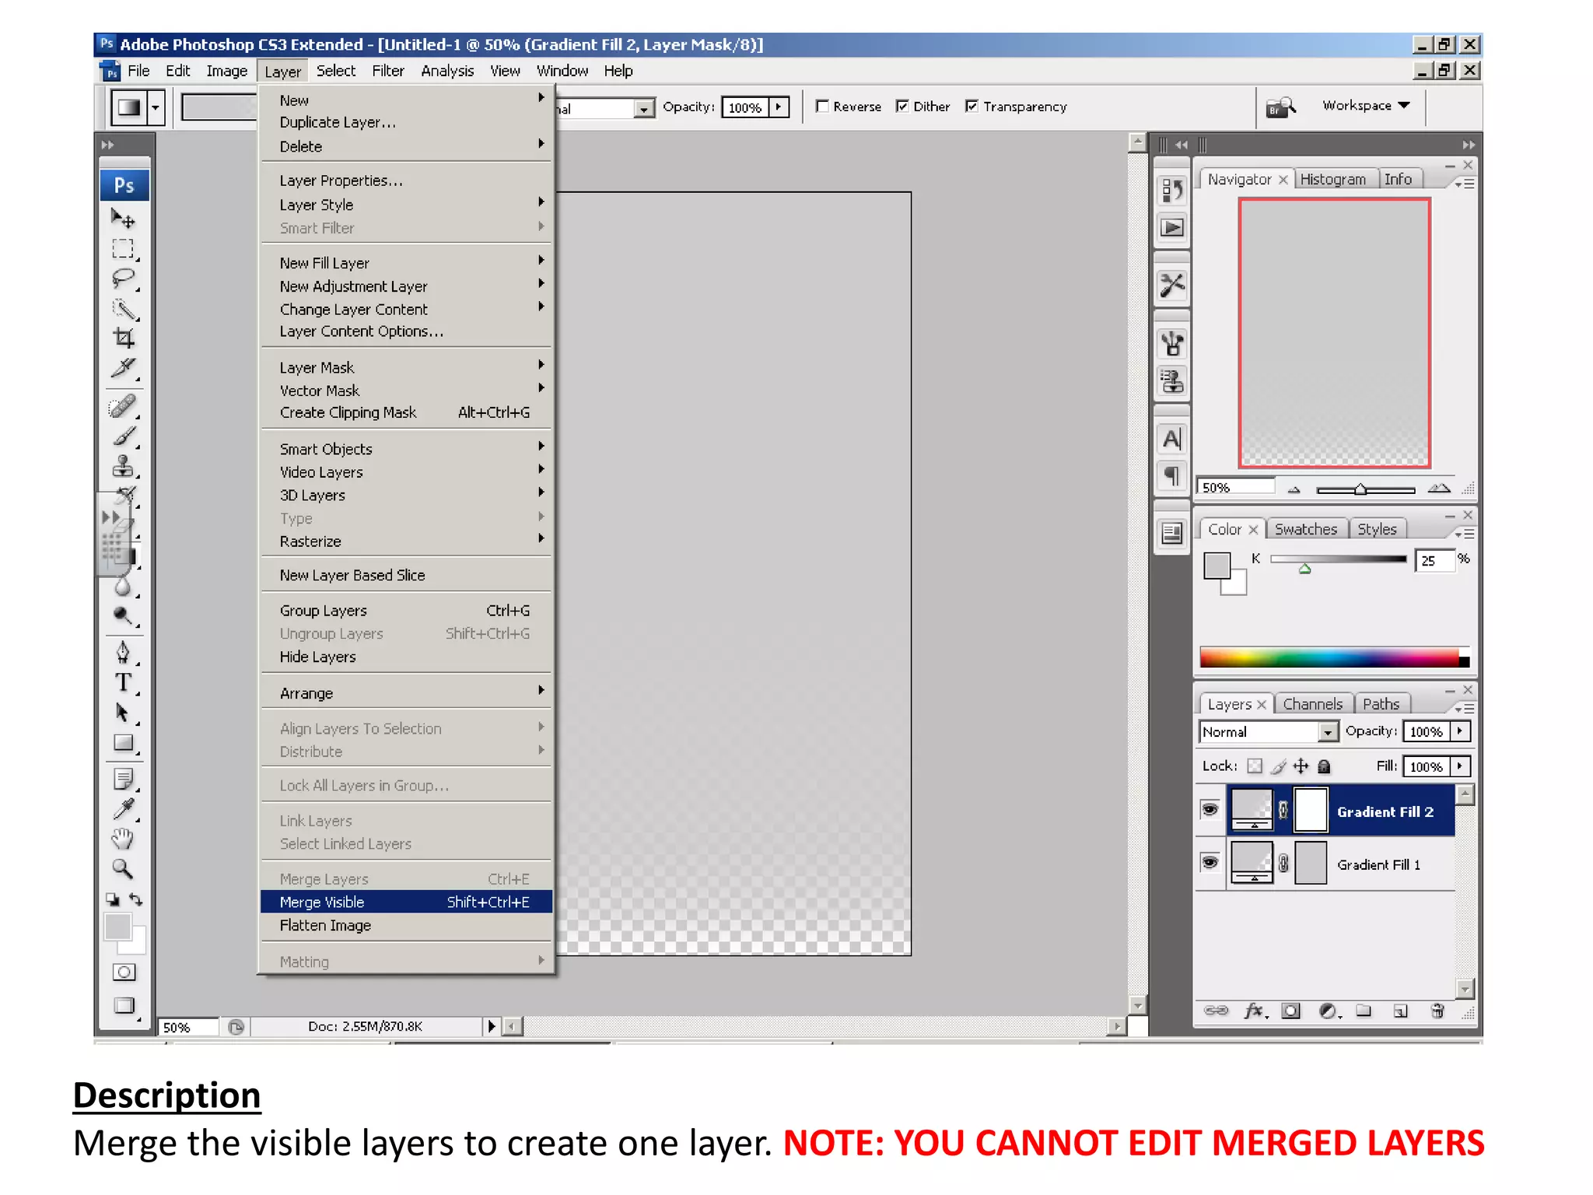Expand the New Fill Layer submenu
Image resolution: width=1593 pixels, height=1195 pixels.
click(x=408, y=263)
